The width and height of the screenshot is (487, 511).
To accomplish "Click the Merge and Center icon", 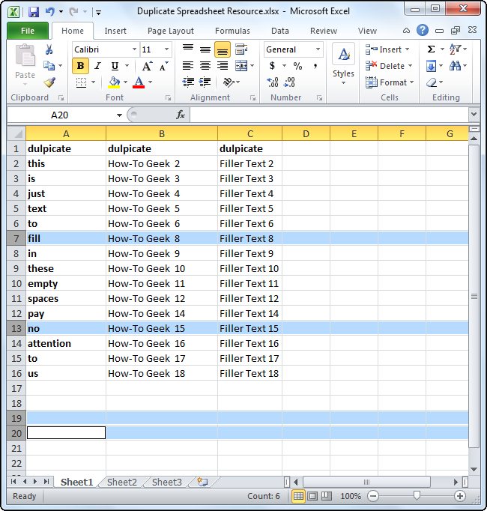I will [x=241, y=66].
